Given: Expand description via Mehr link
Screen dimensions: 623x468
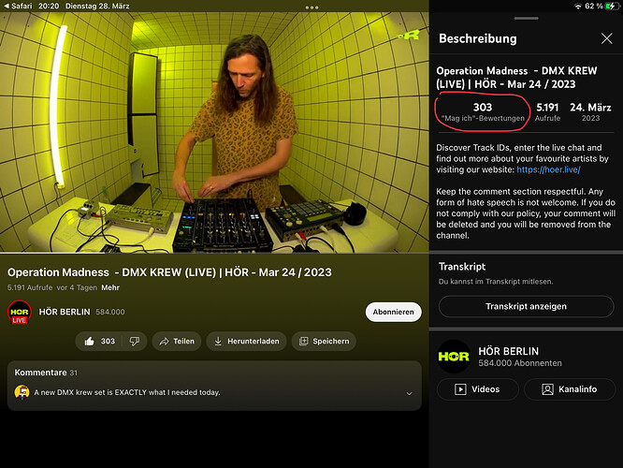Looking at the screenshot, I should (x=110, y=287).
